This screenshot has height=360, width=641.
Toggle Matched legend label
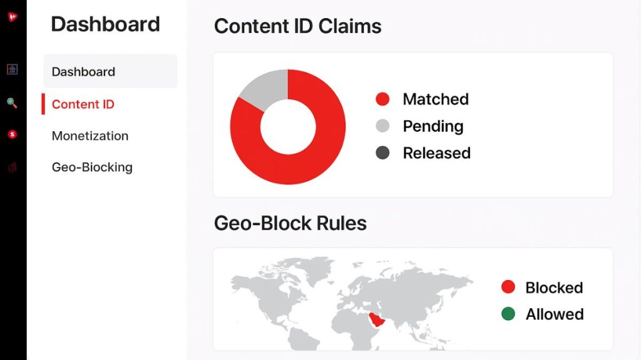coord(436,99)
